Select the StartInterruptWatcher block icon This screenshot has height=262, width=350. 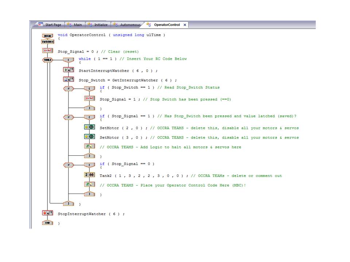(69, 70)
